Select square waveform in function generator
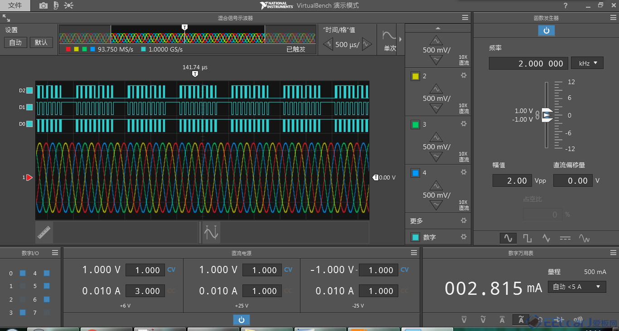This screenshot has width=619, height=331. click(x=527, y=238)
